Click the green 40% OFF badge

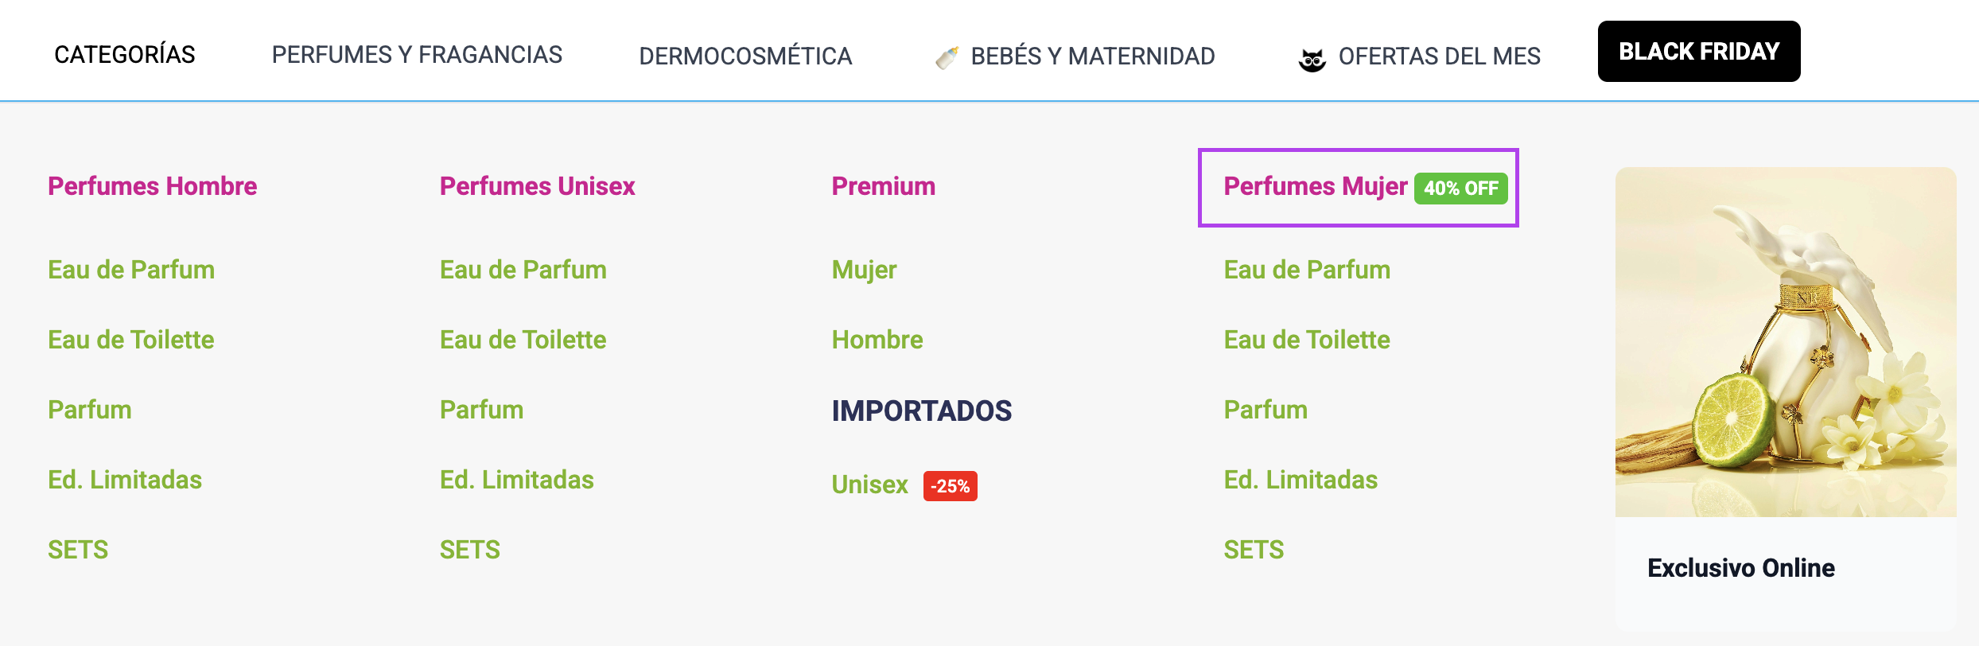pos(1460,189)
